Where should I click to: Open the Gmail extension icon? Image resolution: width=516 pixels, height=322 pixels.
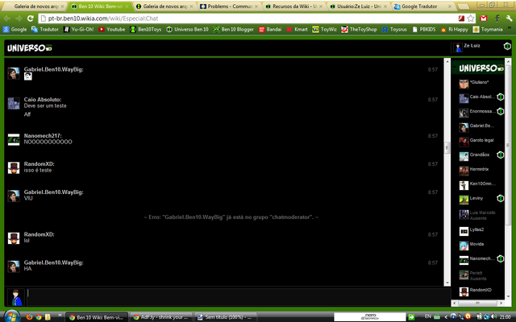coord(484,19)
